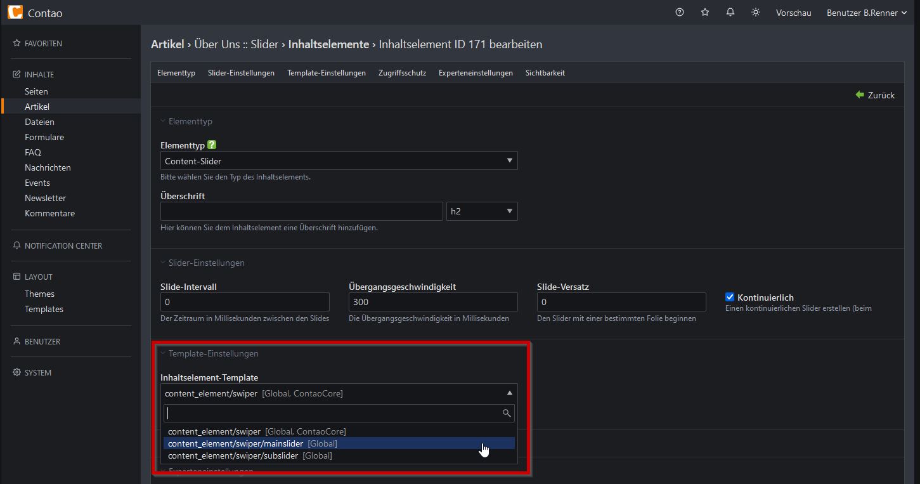The image size is (920, 484).
Task: Jump to Sichtbarkeit tab
Action: 545,73
